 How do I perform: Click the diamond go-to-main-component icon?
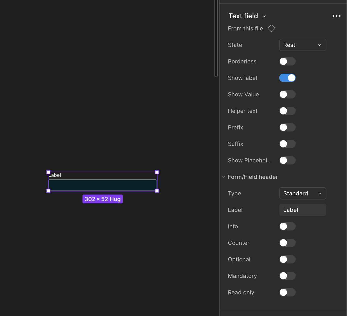point(271,28)
